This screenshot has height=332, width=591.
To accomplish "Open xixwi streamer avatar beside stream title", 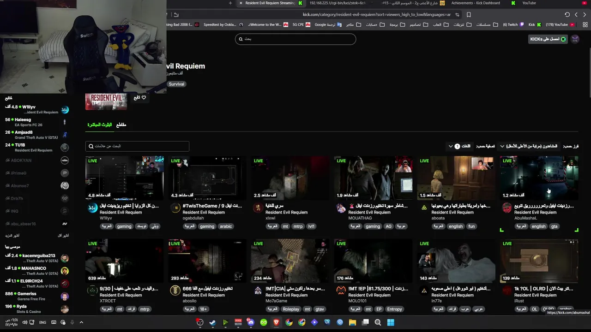I will pos(258,208).
